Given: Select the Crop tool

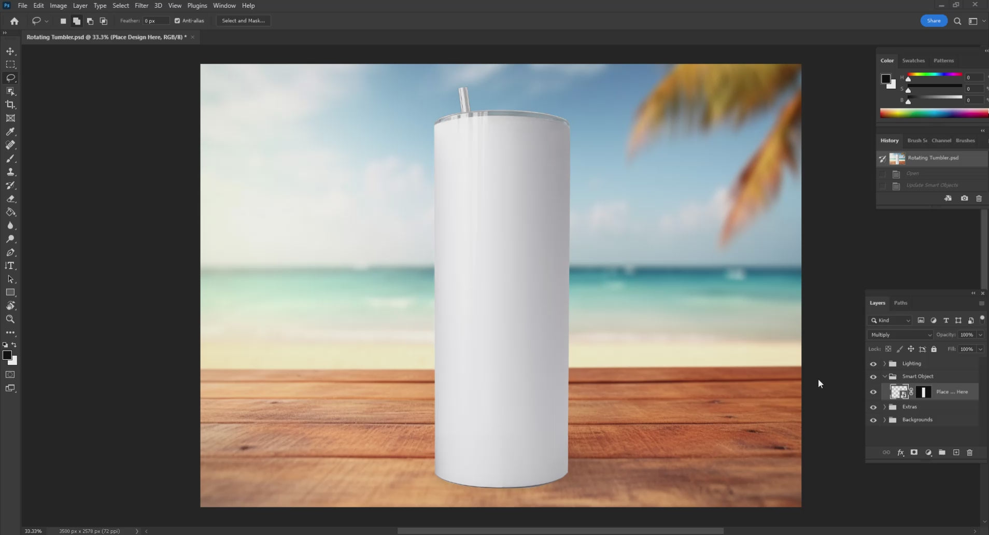Looking at the screenshot, I should [10, 105].
